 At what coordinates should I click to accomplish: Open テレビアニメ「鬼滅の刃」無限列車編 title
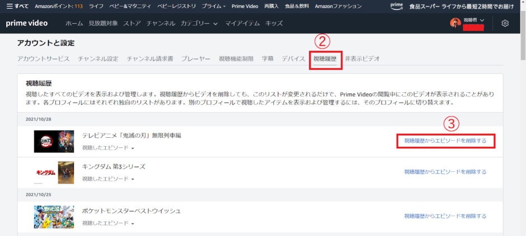[x=131, y=136]
